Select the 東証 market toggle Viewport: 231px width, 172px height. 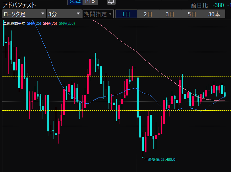tap(74, 2)
